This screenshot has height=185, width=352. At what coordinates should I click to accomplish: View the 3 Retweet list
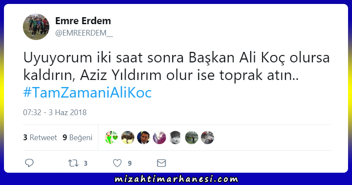[x=40, y=137]
